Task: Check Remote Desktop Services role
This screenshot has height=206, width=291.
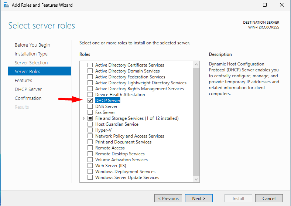Action: pos(90,154)
